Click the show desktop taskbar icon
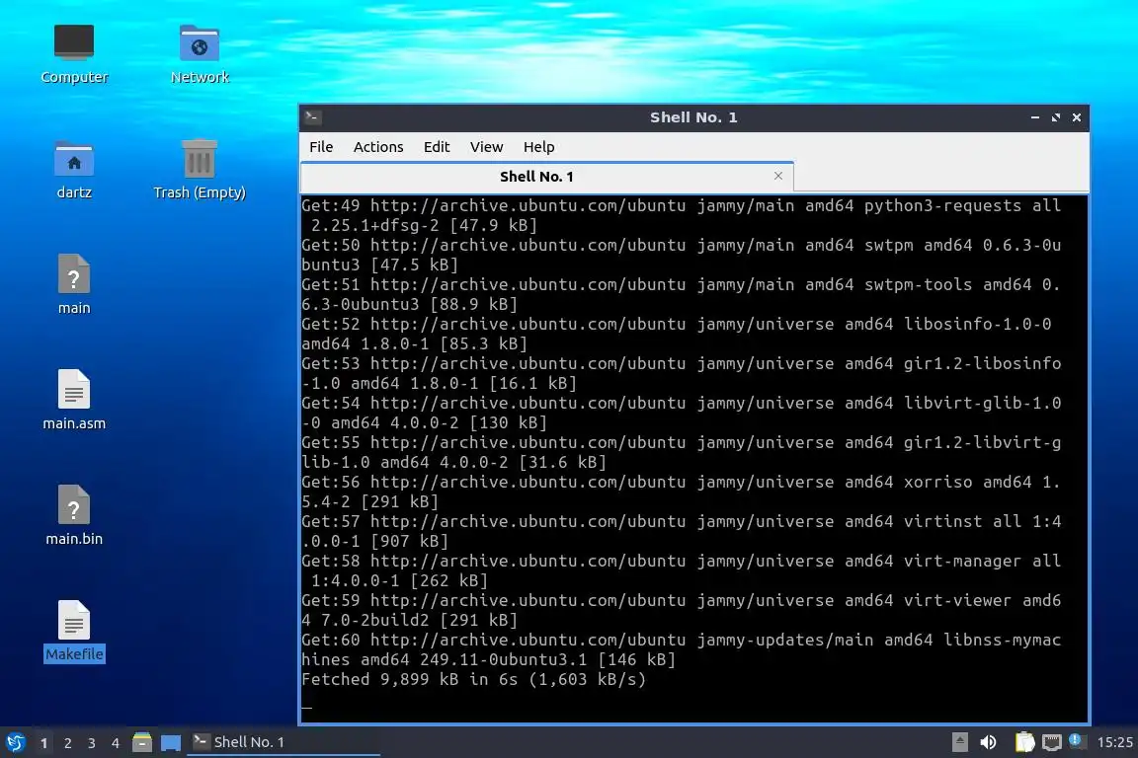 (171, 742)
